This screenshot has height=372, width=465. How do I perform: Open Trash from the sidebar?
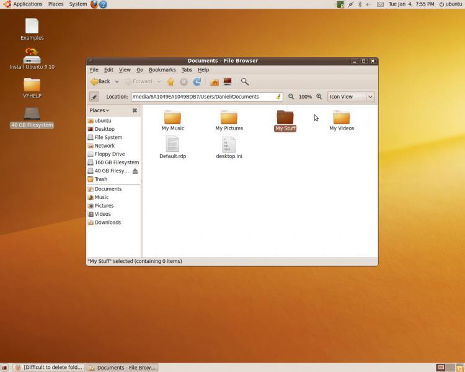pyautogui.click(x=114, y=179)
